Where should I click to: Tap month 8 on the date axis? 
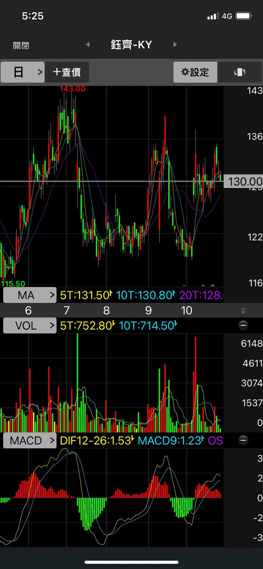[x=106, y=310]
